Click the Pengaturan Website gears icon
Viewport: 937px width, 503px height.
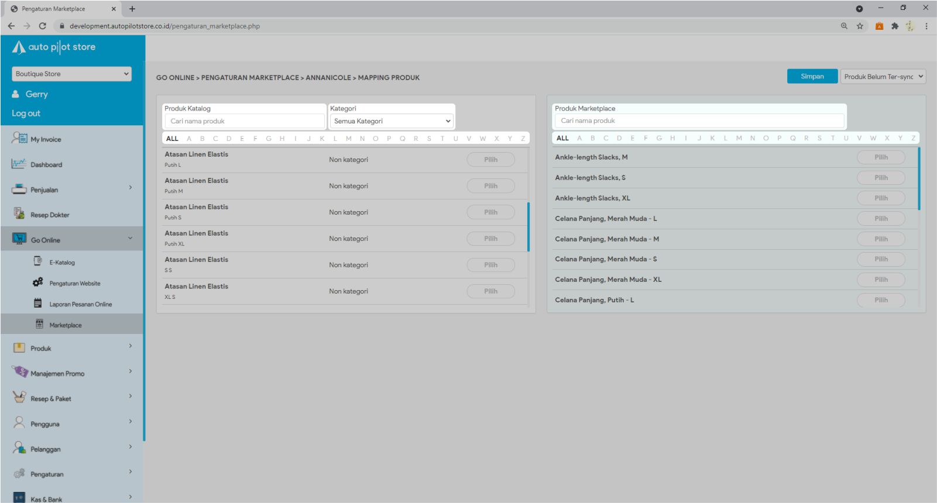(38, 282)
